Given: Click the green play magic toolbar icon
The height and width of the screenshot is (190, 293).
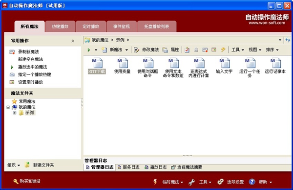Looking at the screenshot, I should click(89, 50).
